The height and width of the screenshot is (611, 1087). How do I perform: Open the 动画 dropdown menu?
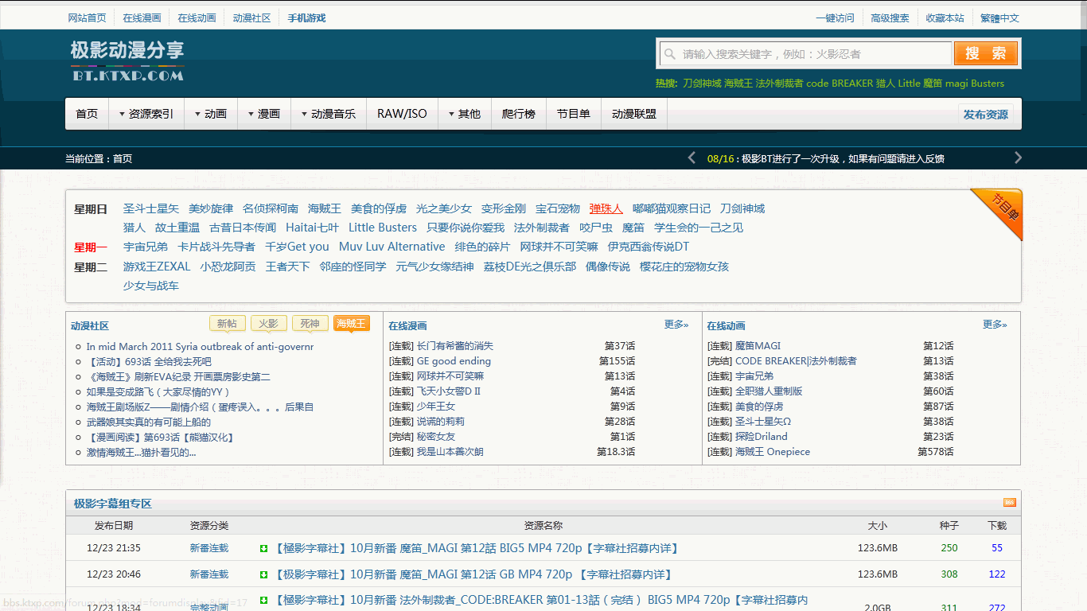[x=210, y=114]
